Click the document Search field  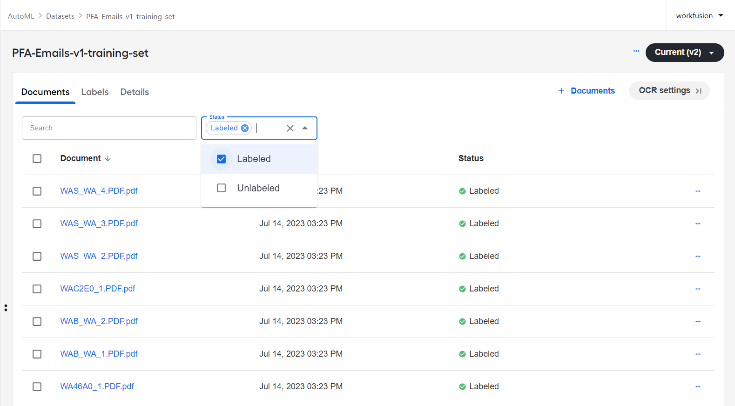(x=109, y=128)
